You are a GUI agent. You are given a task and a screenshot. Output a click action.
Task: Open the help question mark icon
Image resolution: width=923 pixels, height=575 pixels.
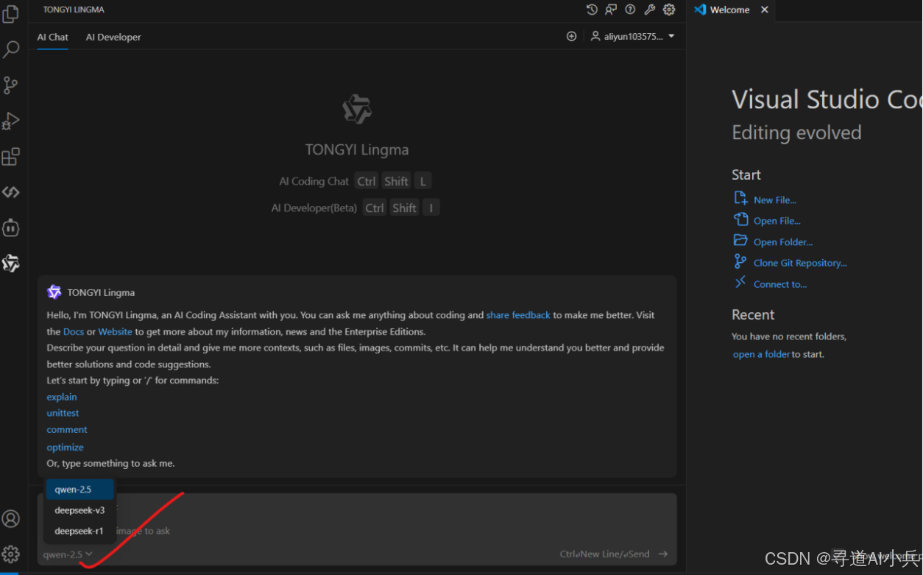click(x=630, y=10)
